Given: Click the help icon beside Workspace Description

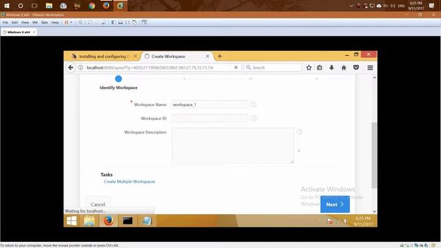Looking at the screenshot, I should (300, 132).
